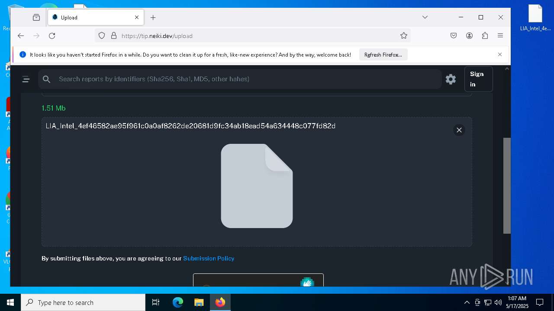Open the Submission Policy link
Viewport: 554px width, 311px height.
[x=209, y=258]
